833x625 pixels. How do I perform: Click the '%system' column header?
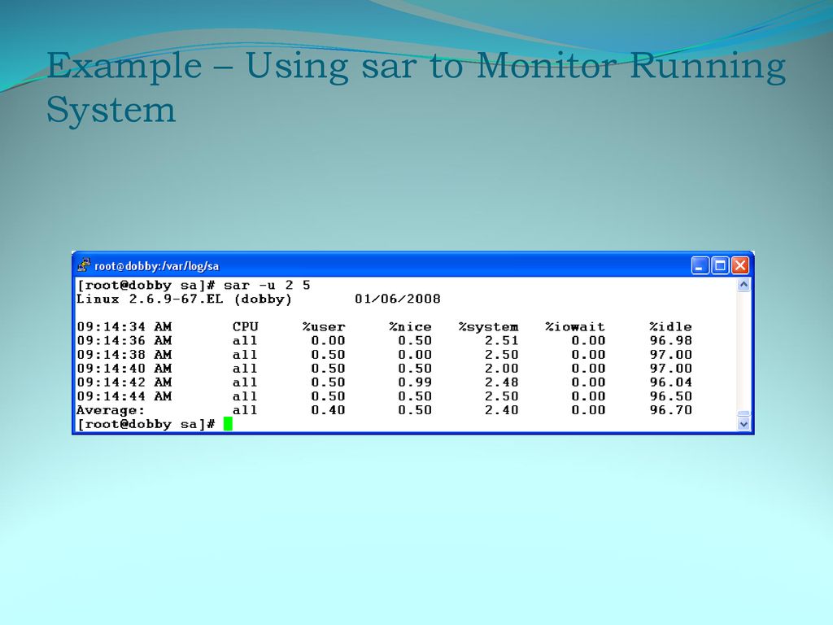[488, 327]
